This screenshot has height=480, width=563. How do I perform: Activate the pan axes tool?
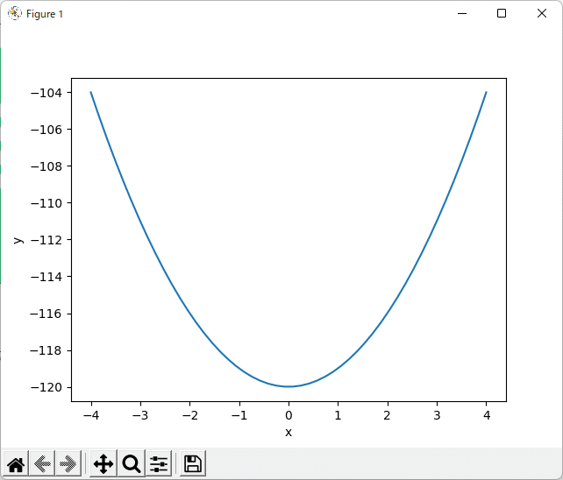103,464
